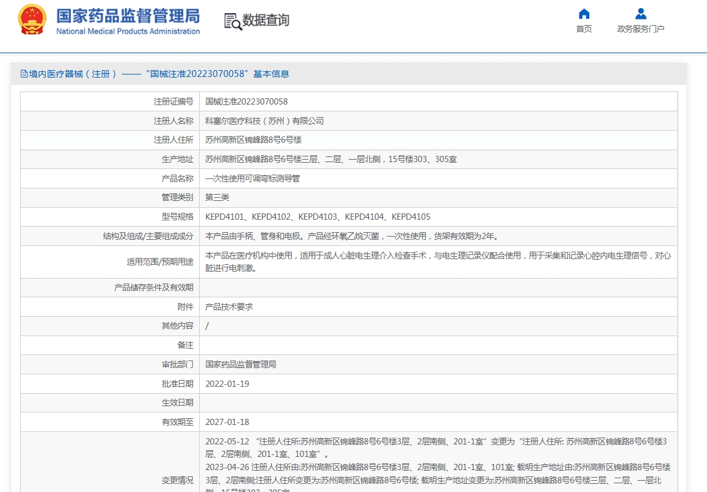Click National Medical Products Administration text

[128, 31]
